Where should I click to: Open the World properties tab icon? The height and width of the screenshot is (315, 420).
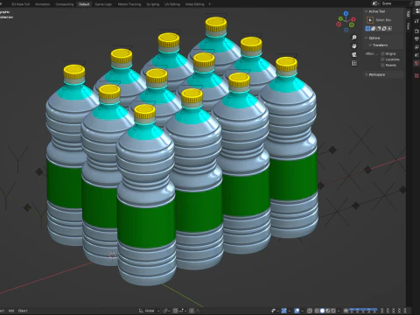pyautogui.click(x=416, y=63)
